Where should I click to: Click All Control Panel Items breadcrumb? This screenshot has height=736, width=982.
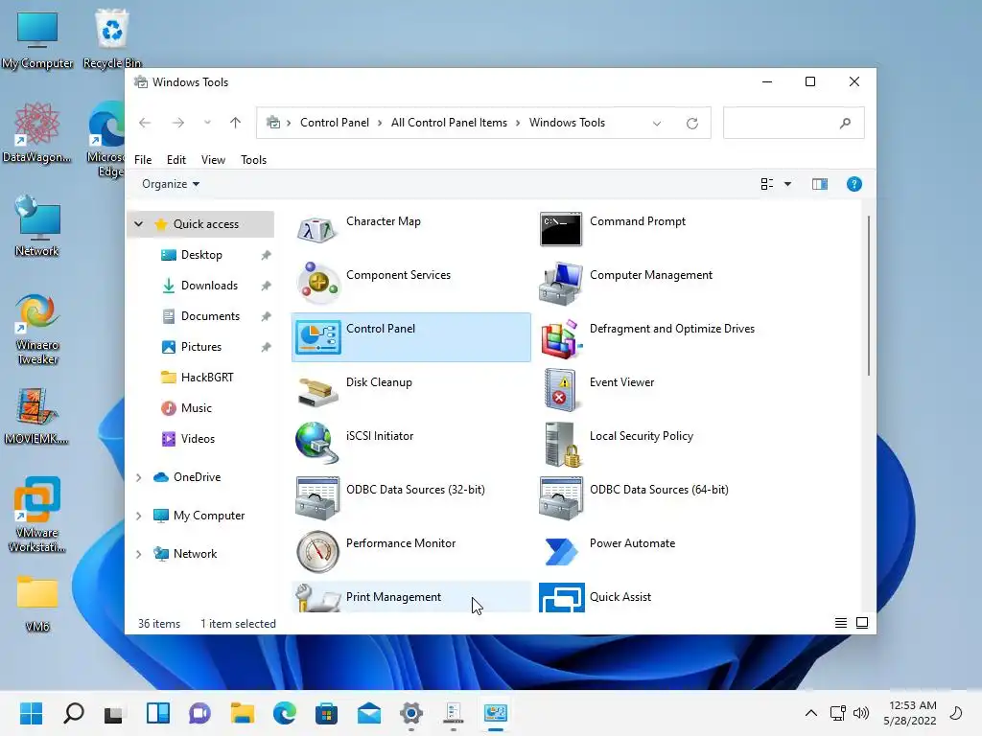(x=449, y=123)
